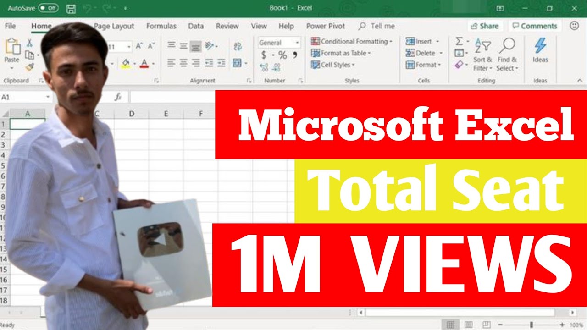Toggle the Wrap Text icon
Image resolution: width=587 pixels, height=330 pixels.
coord(238,46)
